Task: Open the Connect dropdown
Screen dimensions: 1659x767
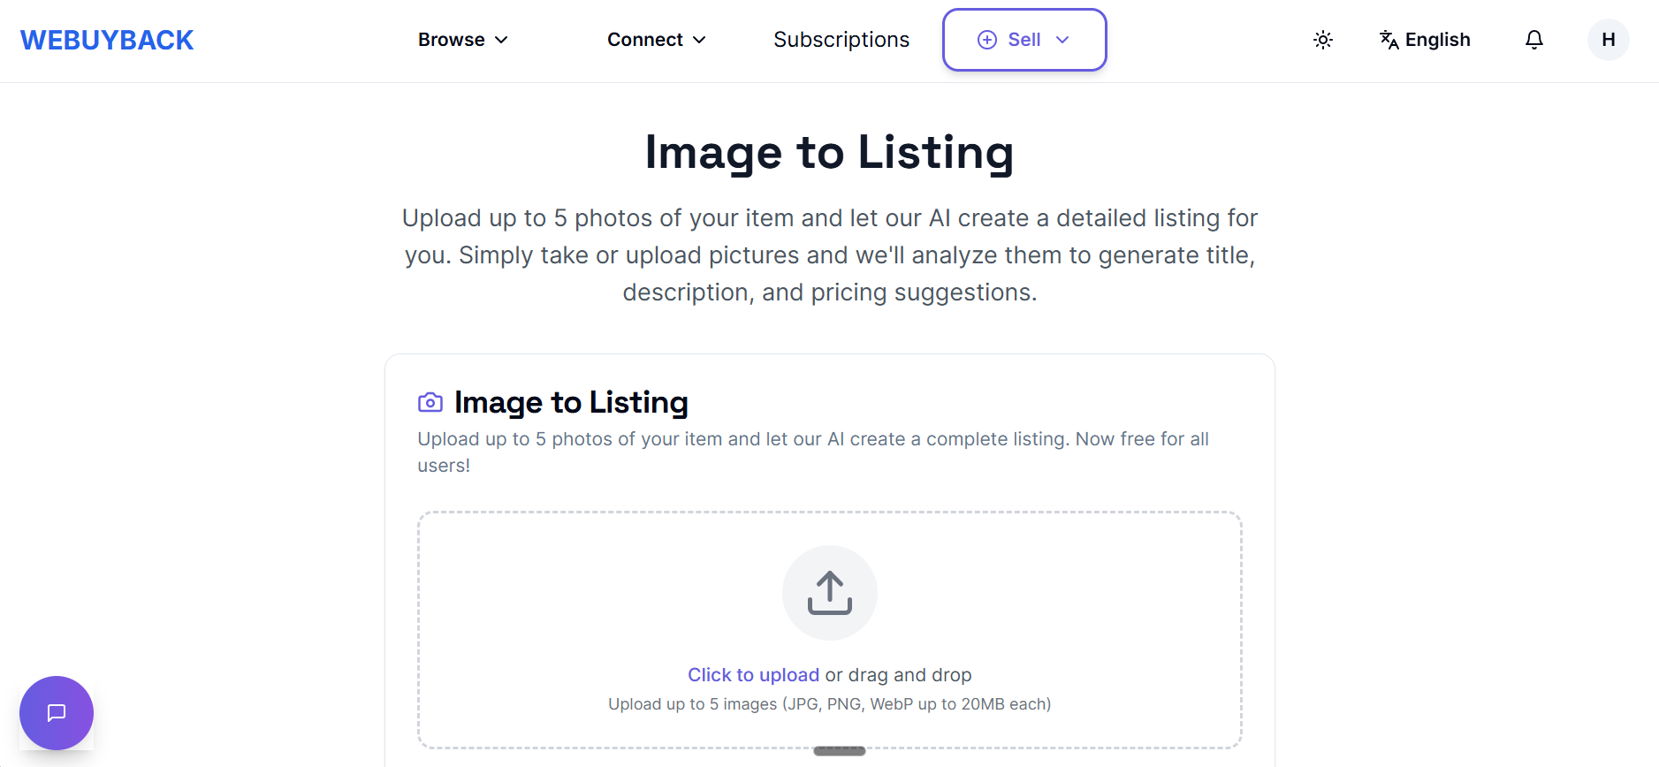Action: 657,39
